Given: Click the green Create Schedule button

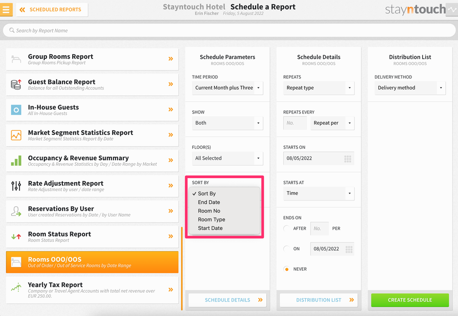Looking at the screenshot, I should [x=410, y=300].
